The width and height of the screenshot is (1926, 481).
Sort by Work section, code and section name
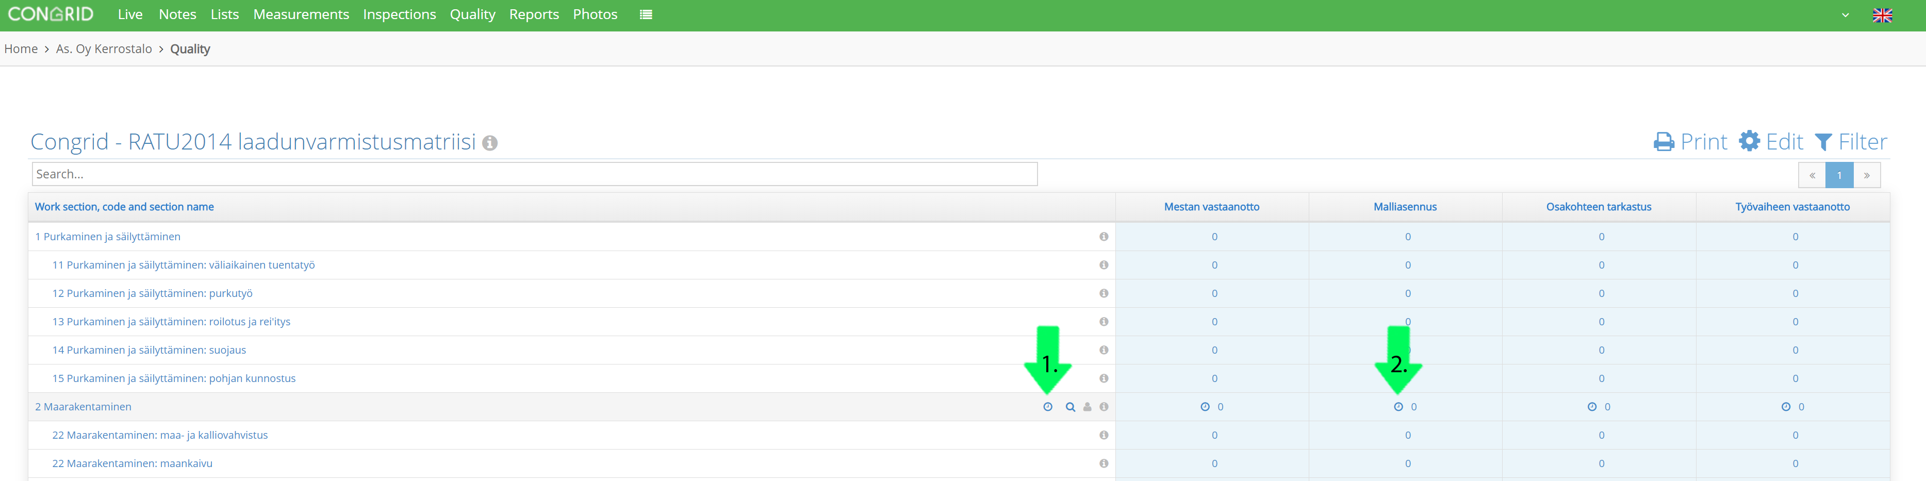[x=124, y=207]
